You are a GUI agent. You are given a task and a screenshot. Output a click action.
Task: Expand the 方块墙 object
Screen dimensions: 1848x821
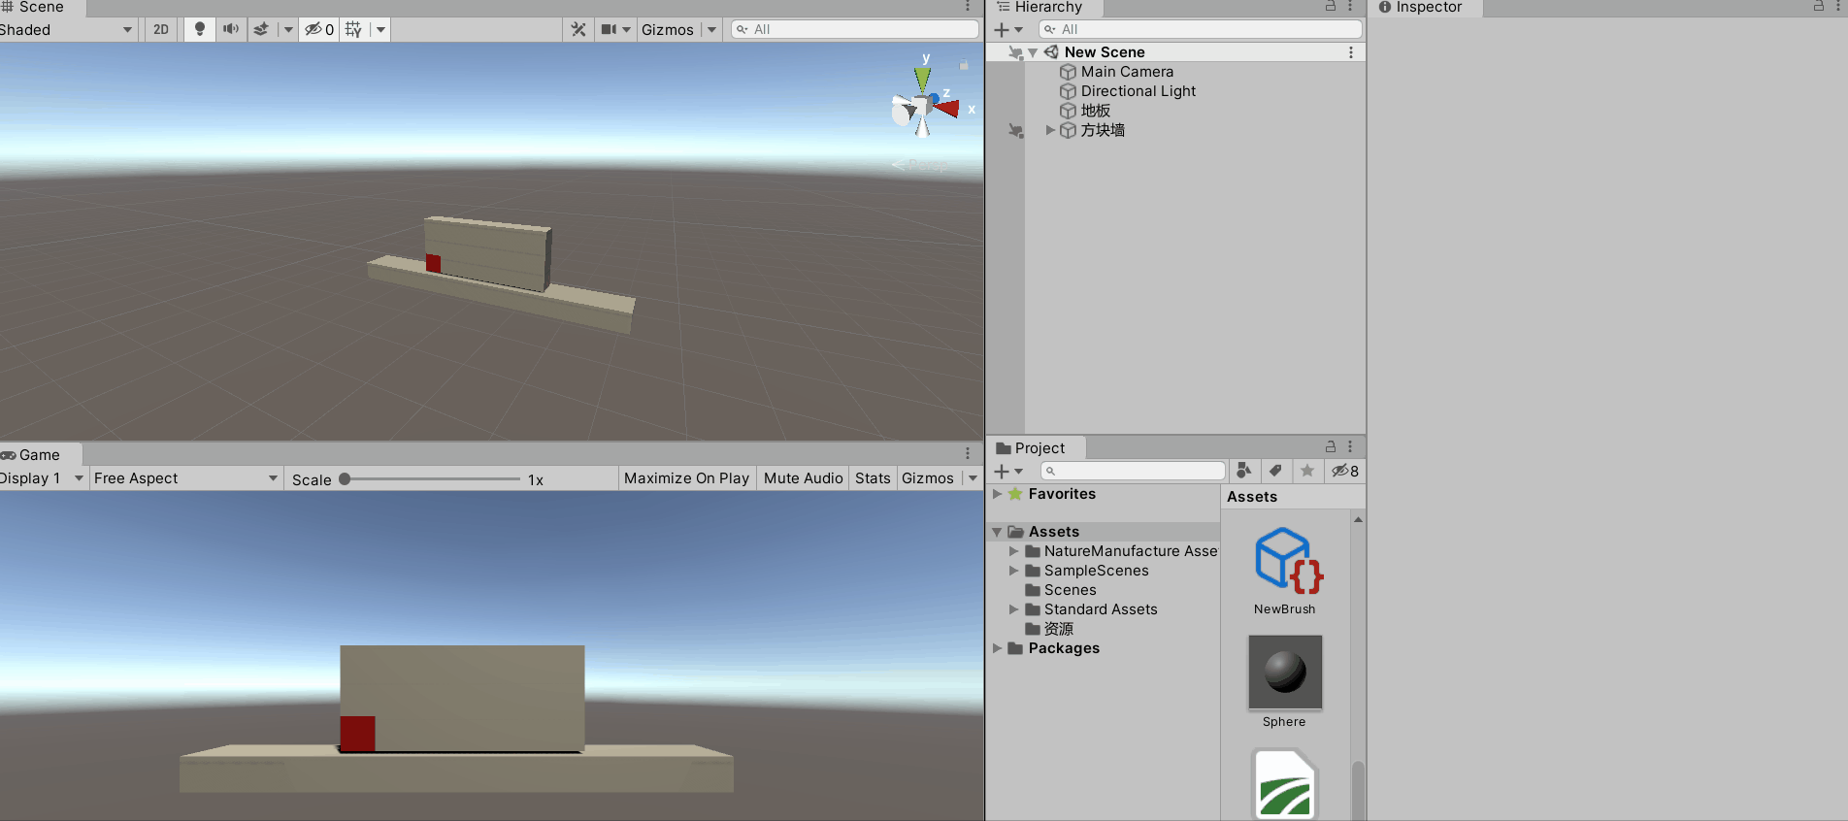click(x=1050, y=130)
